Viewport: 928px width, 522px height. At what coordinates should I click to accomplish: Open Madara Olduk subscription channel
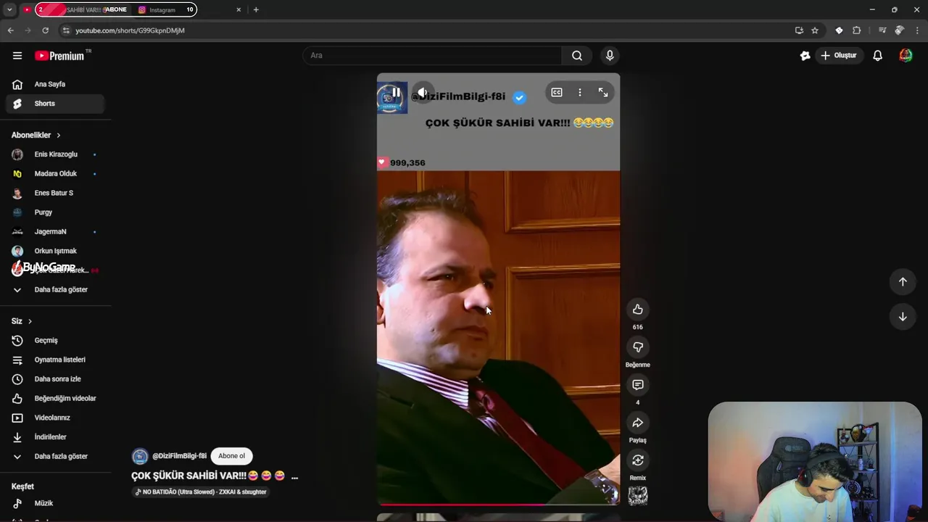[55, 174]
